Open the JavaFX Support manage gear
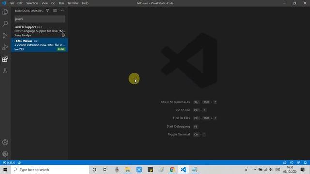The image size is (310, 174). pyautogui.click(x=63, y=35)
